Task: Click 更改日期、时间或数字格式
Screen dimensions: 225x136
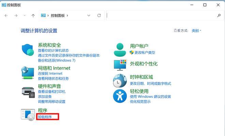Action: (151, 83)
